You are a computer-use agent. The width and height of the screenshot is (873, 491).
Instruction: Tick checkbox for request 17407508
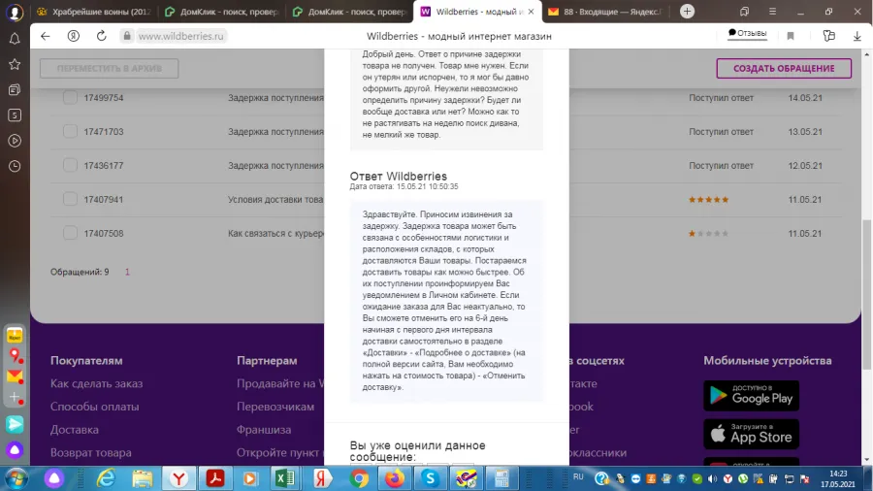70,233
